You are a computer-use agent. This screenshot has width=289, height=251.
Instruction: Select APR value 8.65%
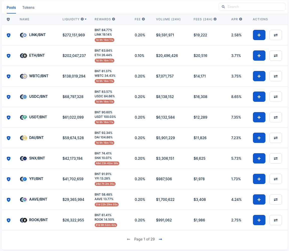point(236,97)
